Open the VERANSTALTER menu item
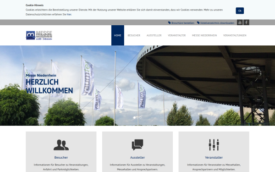The image size is (275, 172). [x=176, y=35]
